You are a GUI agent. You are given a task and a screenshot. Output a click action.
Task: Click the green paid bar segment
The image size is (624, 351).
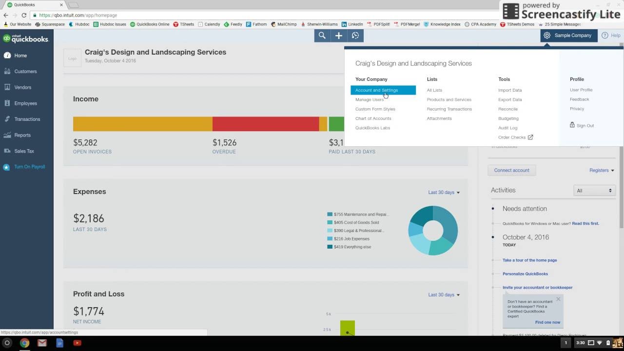pyautogui.click(x=337, y=124)
